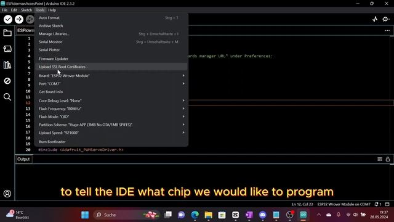The height and width of the screenshot is (222, 394).
Task: Expand the Board "ESP32 Wrover Module" submenu
Action: point(111,75)
